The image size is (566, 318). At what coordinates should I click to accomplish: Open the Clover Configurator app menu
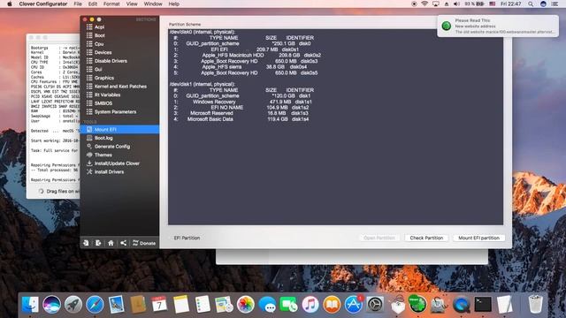click(43, 4)
